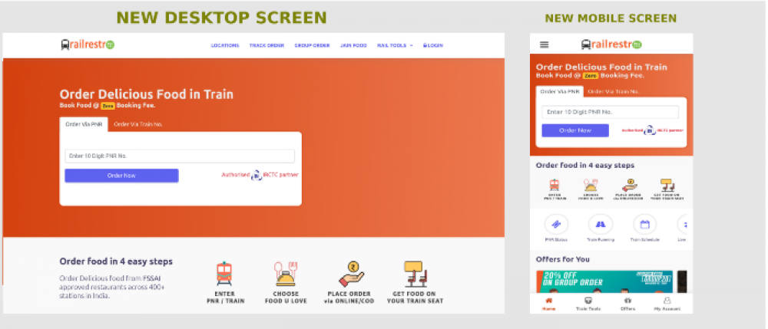Tap Home in the mobile bottom bar
The height and width of the screenshot is (329, 768).
tap(549, 304)
